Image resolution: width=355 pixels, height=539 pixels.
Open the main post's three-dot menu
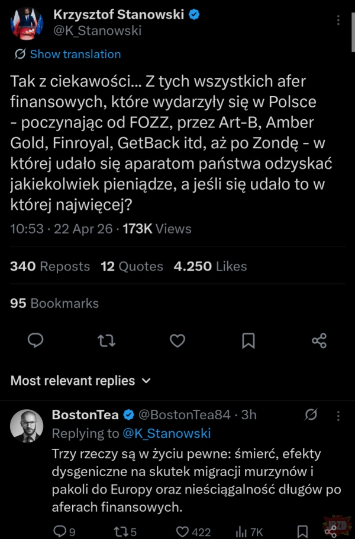click(x=338, y=20)
